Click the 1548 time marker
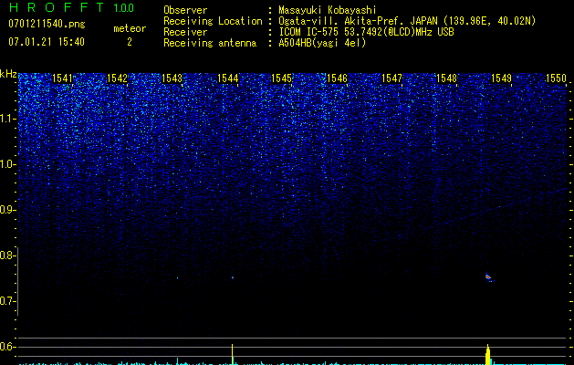The width and height of the screenshot is (574, 365). click(447, 78)
